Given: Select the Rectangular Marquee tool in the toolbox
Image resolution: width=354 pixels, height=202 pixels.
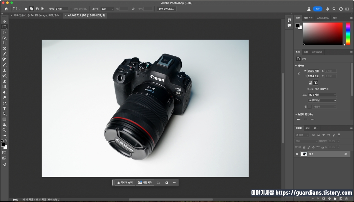Looking at the screenshot, I should pyautogui.click(x=4, y=27).
